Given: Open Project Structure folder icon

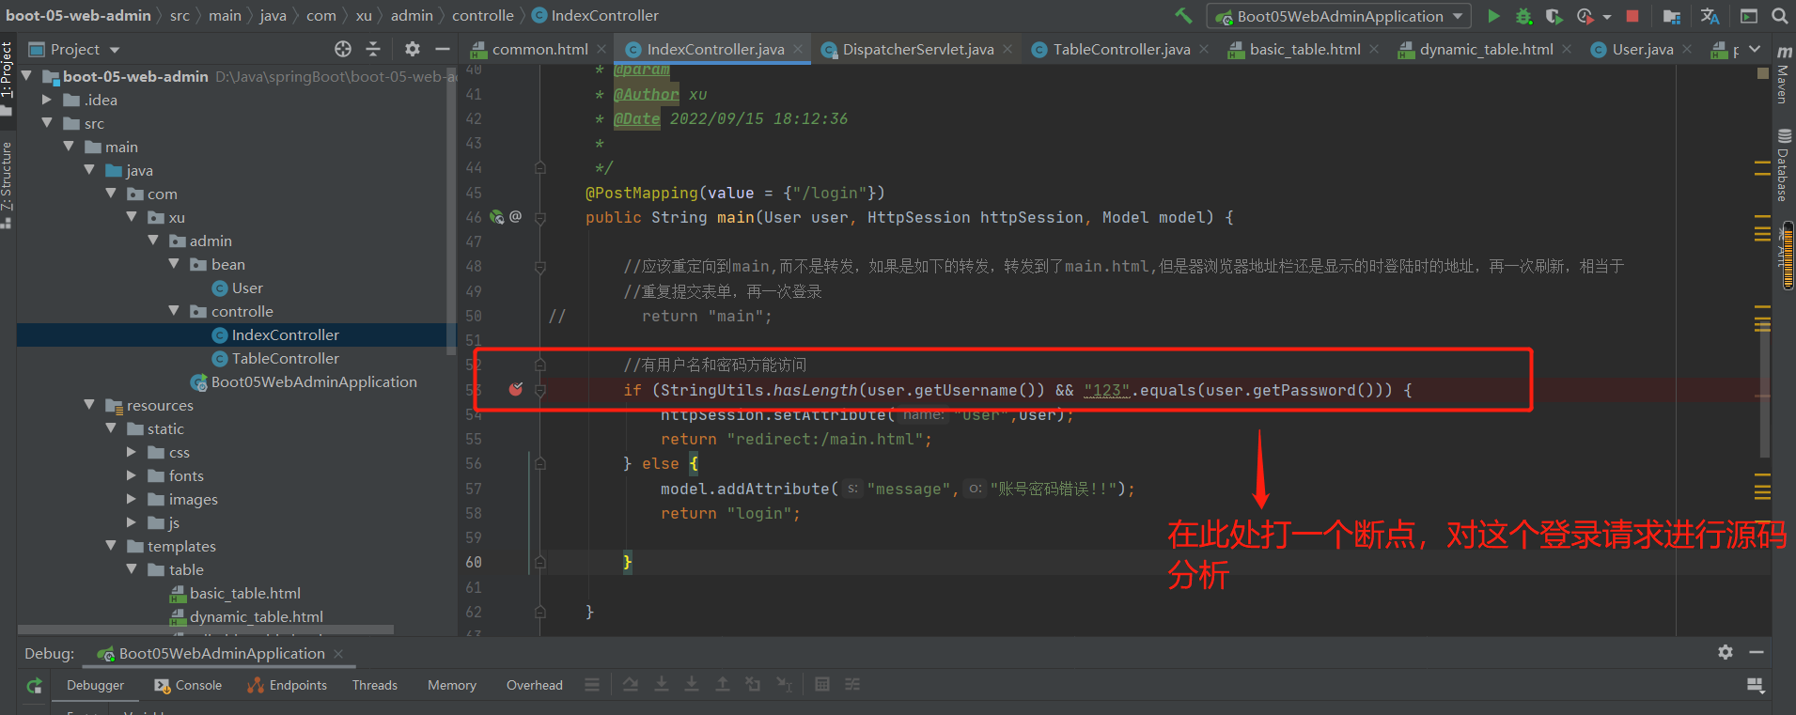Looking at the screenshot, I should [x=1671, y=16].
